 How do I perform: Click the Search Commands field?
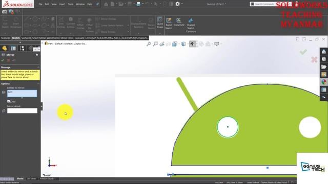pyautogui.click(x=264, y=4)
